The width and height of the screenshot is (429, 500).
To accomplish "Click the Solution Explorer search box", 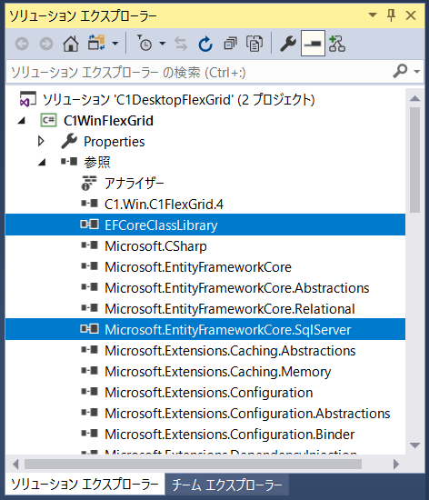I will 197,73.
